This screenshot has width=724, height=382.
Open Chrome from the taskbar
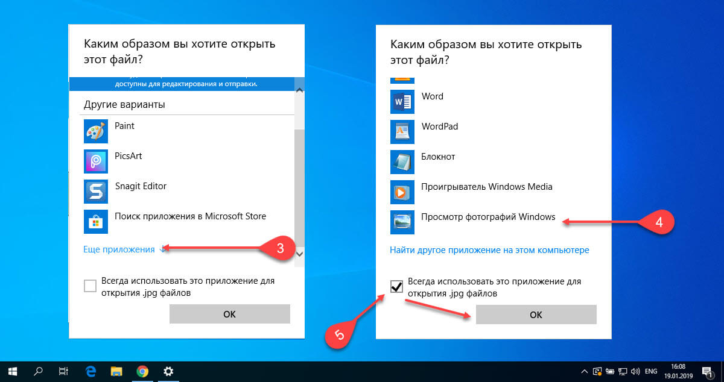coord(143,371)
